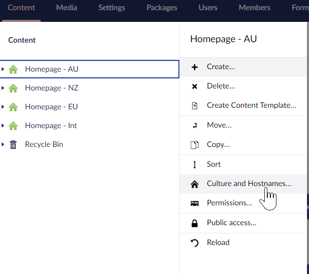The image size is (309, 274).
Task: Expand the Homepage - NZ tree node
Action: (x=3, y=88)
